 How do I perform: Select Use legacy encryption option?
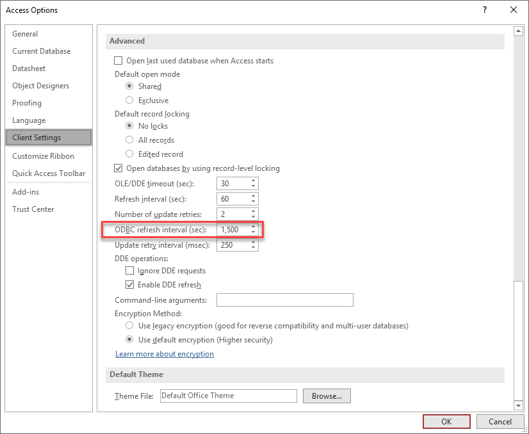tap(129, 325)
